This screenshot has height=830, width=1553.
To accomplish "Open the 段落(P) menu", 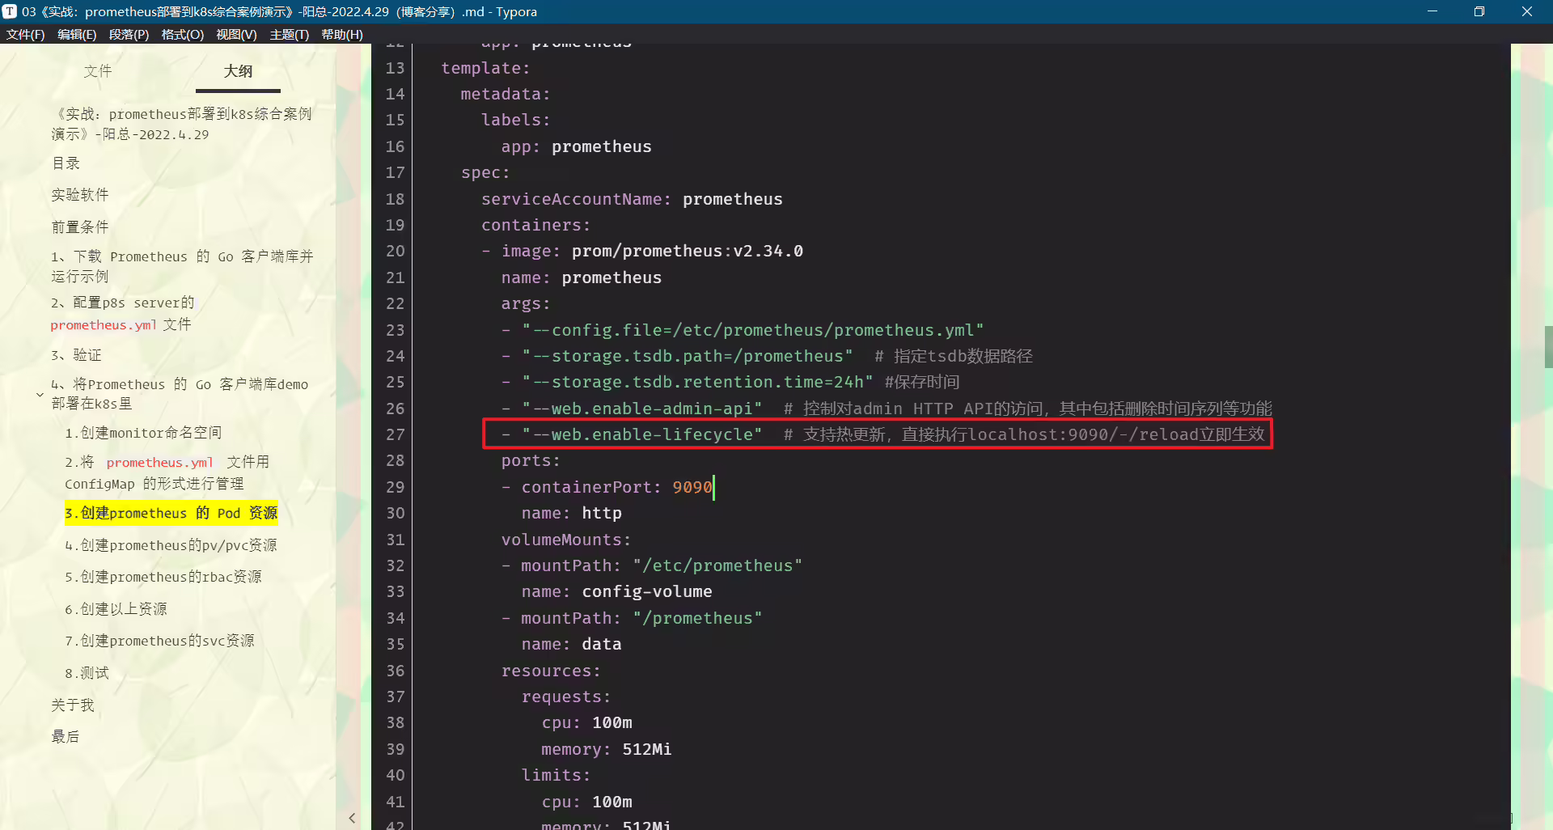I will 129,35.
